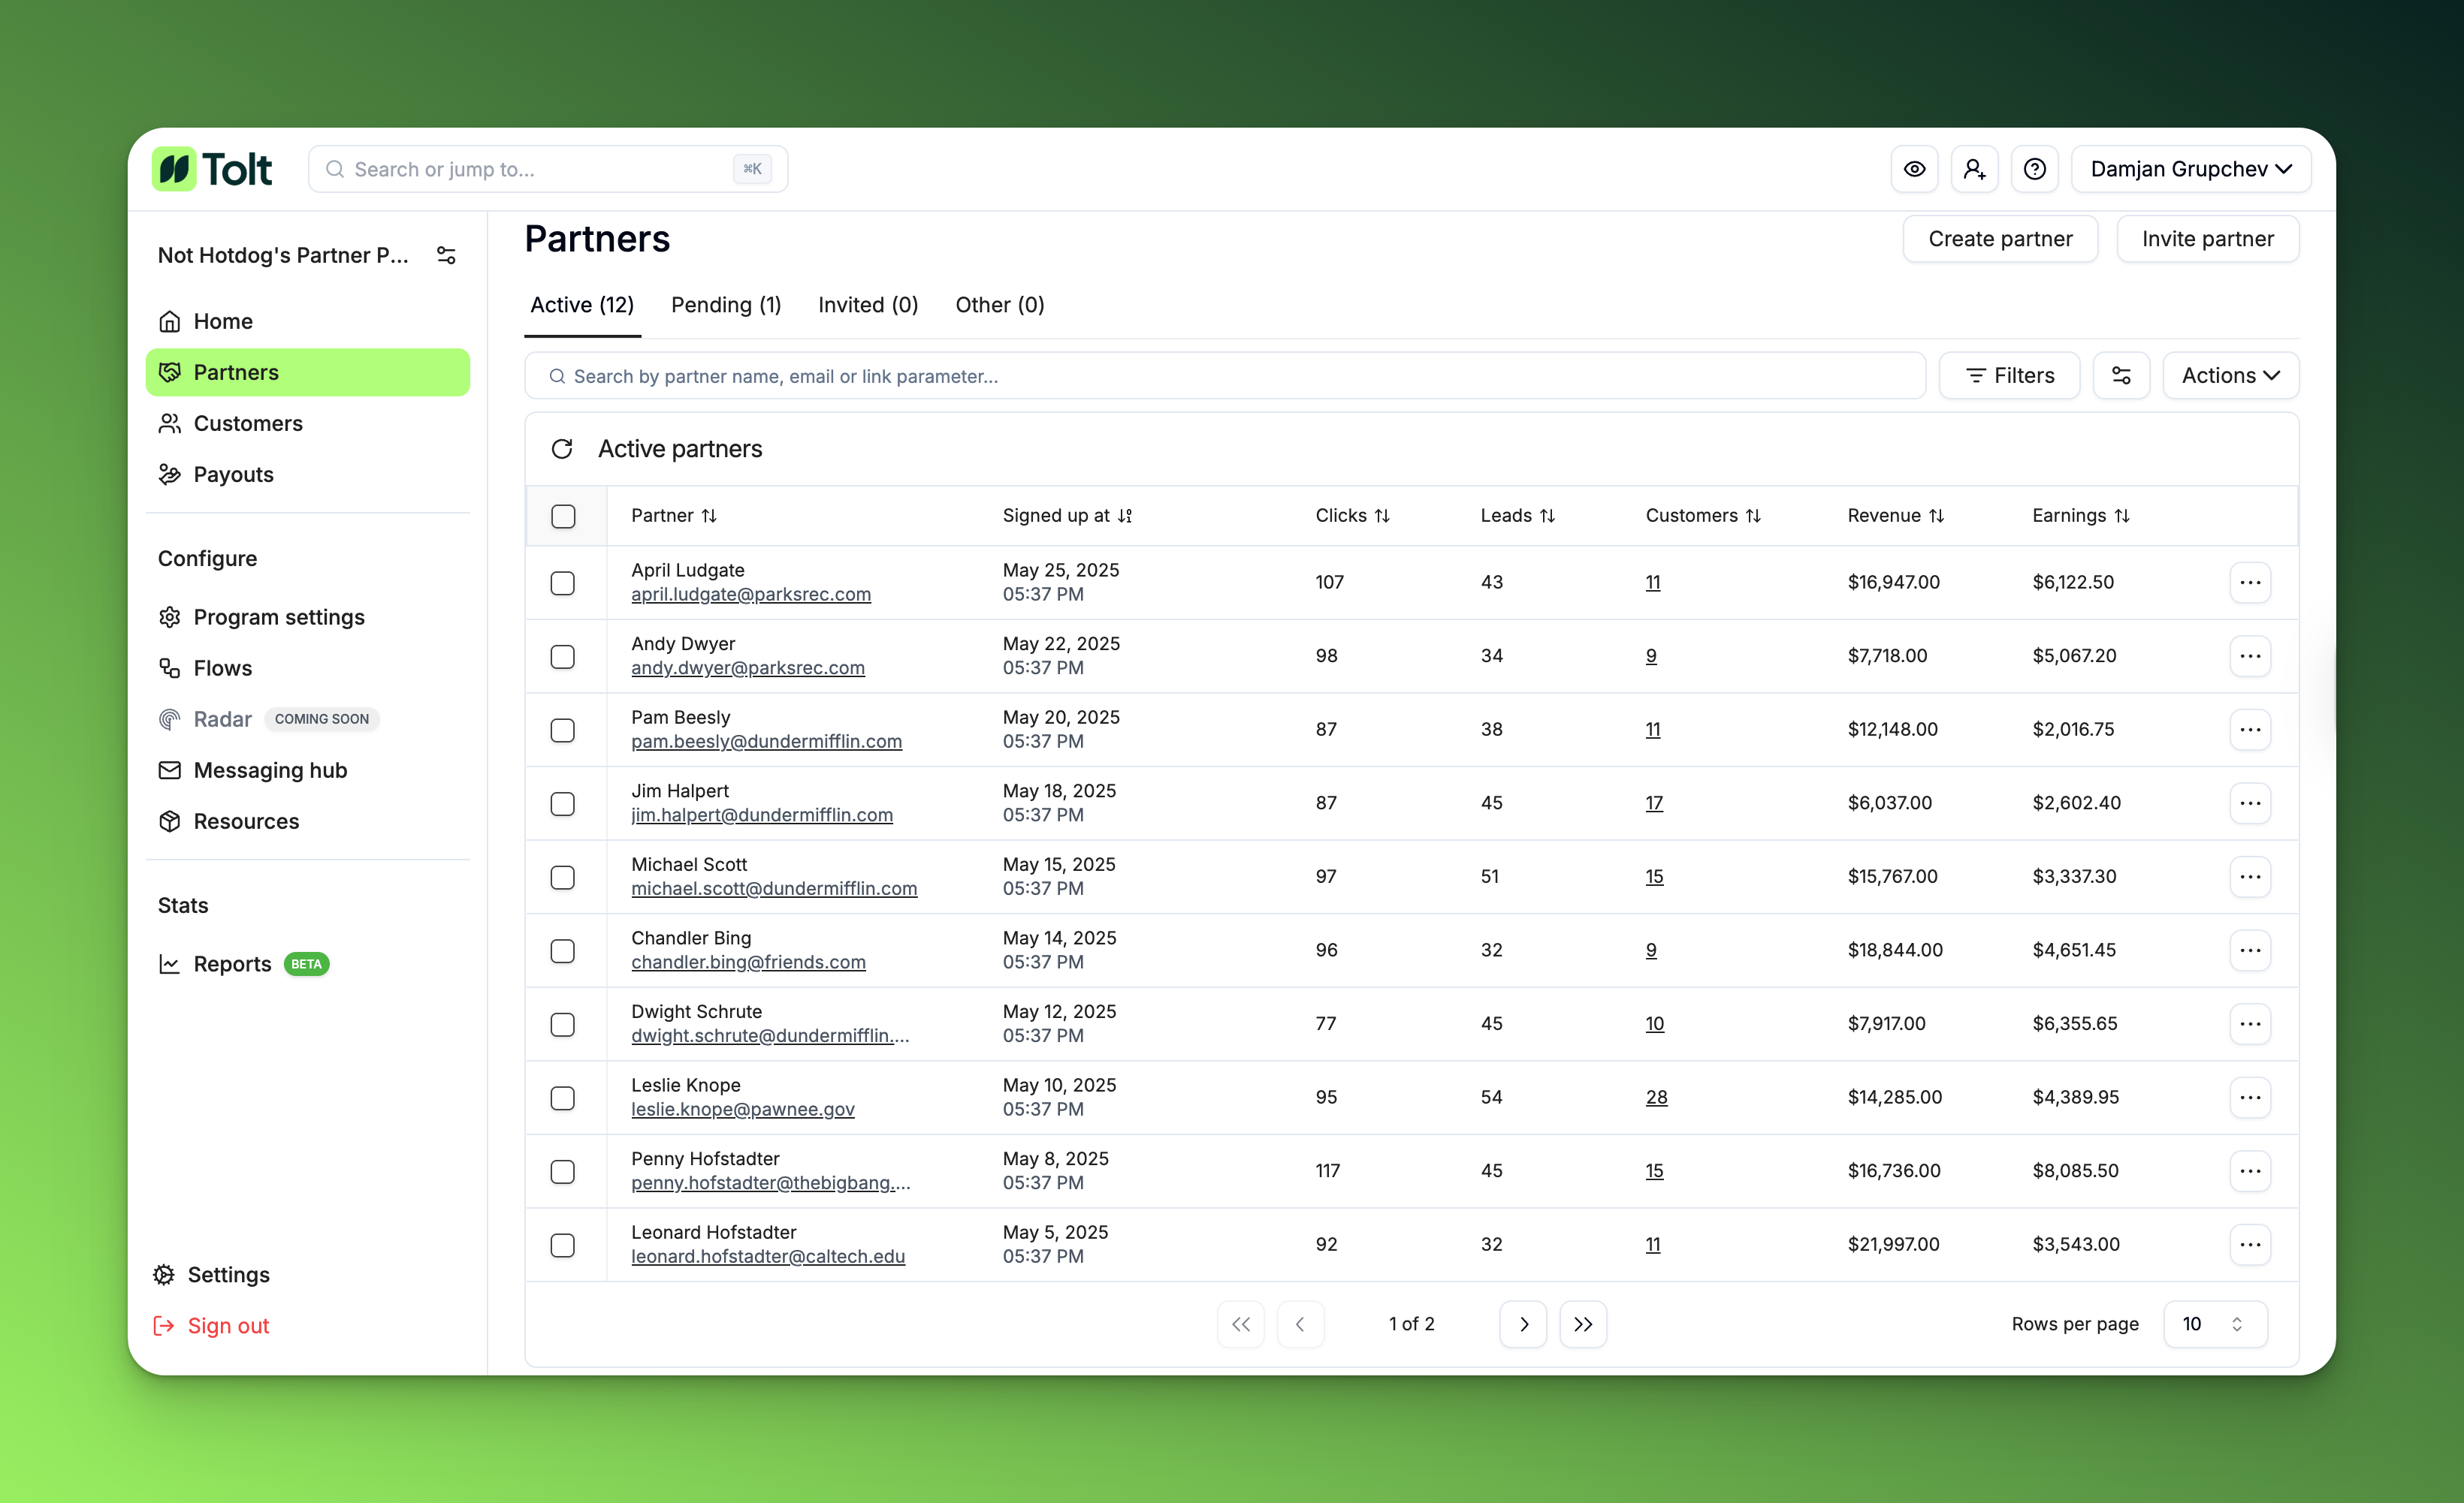2464x1503 pixels.
Task: Open michael.scott@dundermifflin.com email link
Action: click(773, 888)
